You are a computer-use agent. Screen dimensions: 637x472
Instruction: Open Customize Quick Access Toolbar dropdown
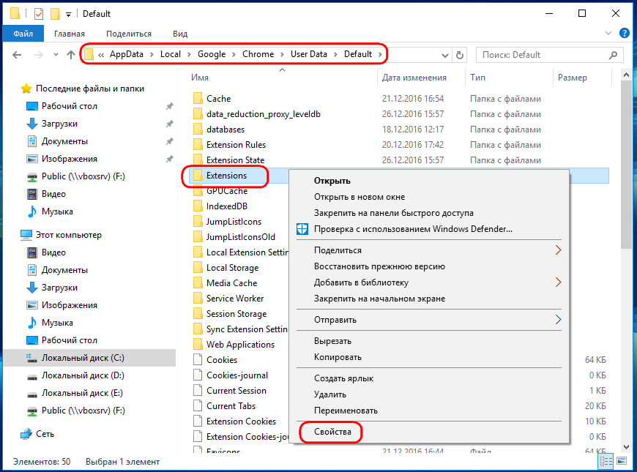pos(68,15)
